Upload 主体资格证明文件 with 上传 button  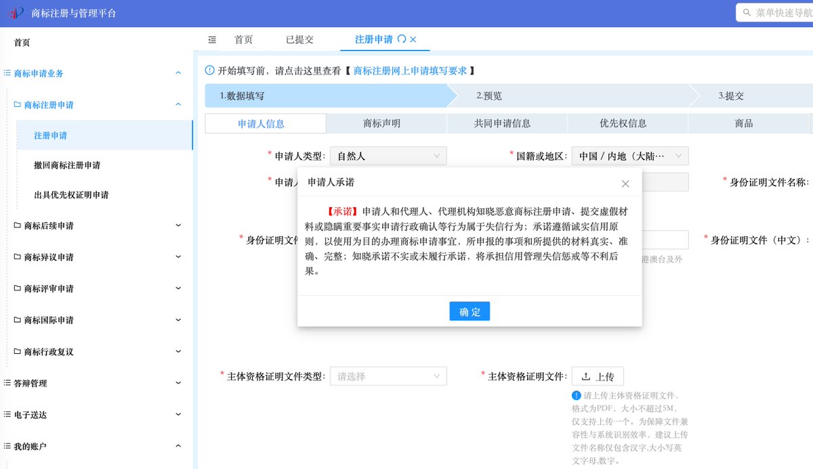pyautogui.click(x=598, y=376)
